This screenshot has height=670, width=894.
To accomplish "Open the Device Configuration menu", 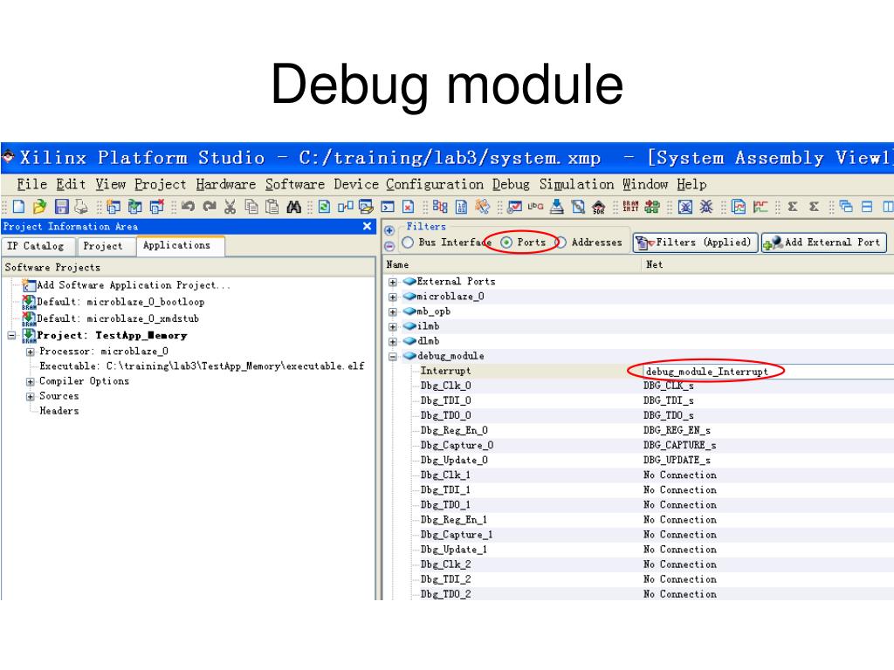I will (x=409, y=185).
